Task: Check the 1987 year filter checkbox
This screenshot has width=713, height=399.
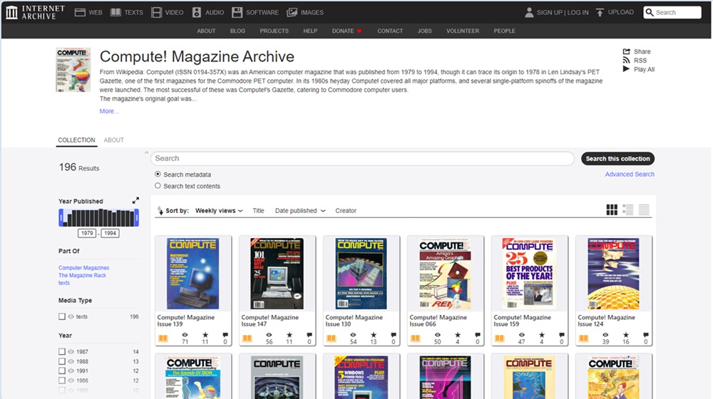Action: pos(62,352)
